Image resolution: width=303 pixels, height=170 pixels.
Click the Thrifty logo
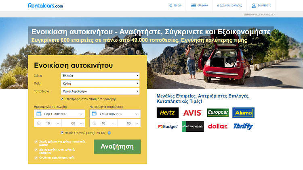tap(243, 126)
